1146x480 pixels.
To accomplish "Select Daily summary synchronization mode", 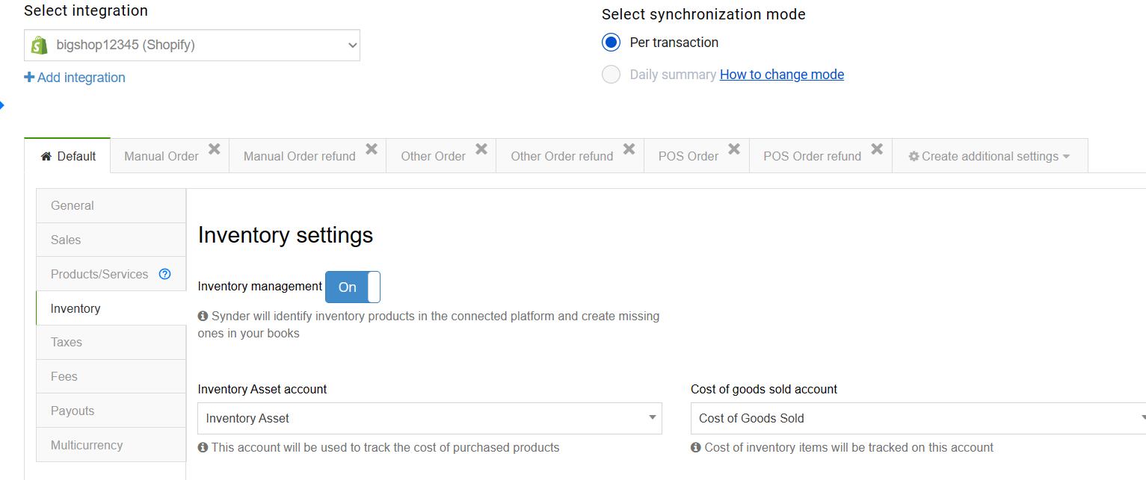I will click(611, 74).
